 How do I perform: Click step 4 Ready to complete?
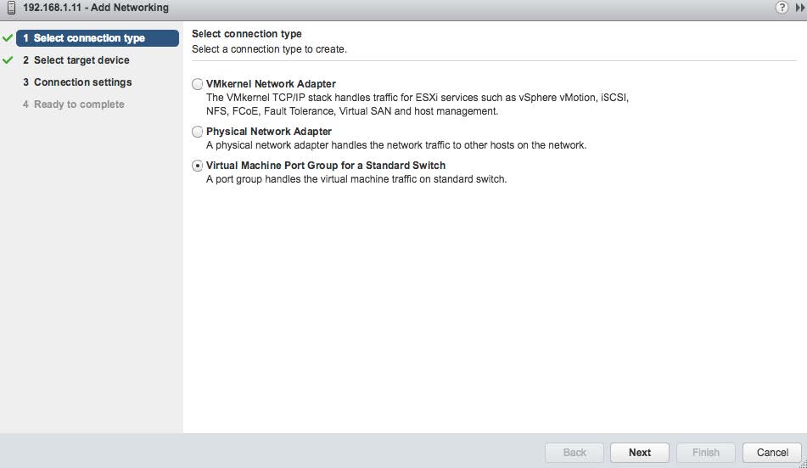click(x=79, y=104)
